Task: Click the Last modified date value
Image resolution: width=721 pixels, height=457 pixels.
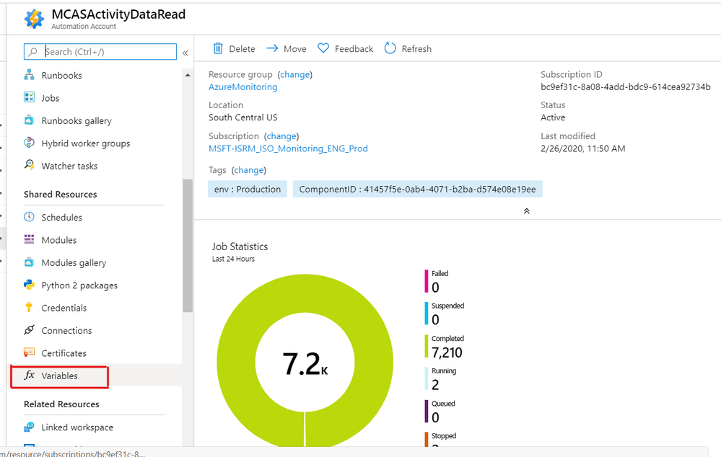Action: click(x=582, y=148)
